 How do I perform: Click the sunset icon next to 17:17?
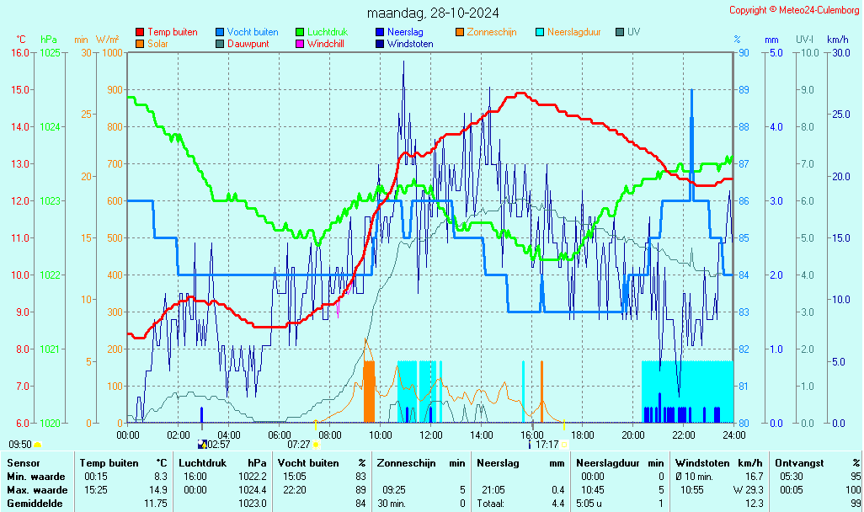point(564,445)
